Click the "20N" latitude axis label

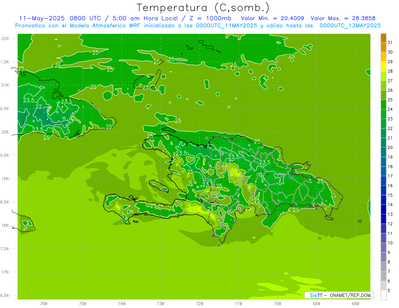pos(5,132)
